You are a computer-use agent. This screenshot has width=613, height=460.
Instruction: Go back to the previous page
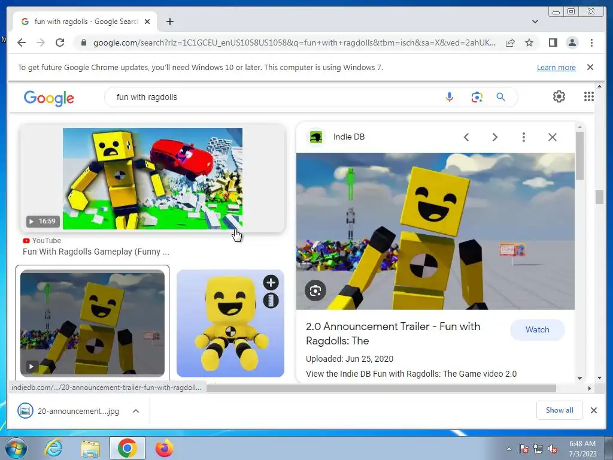point(22,43)
